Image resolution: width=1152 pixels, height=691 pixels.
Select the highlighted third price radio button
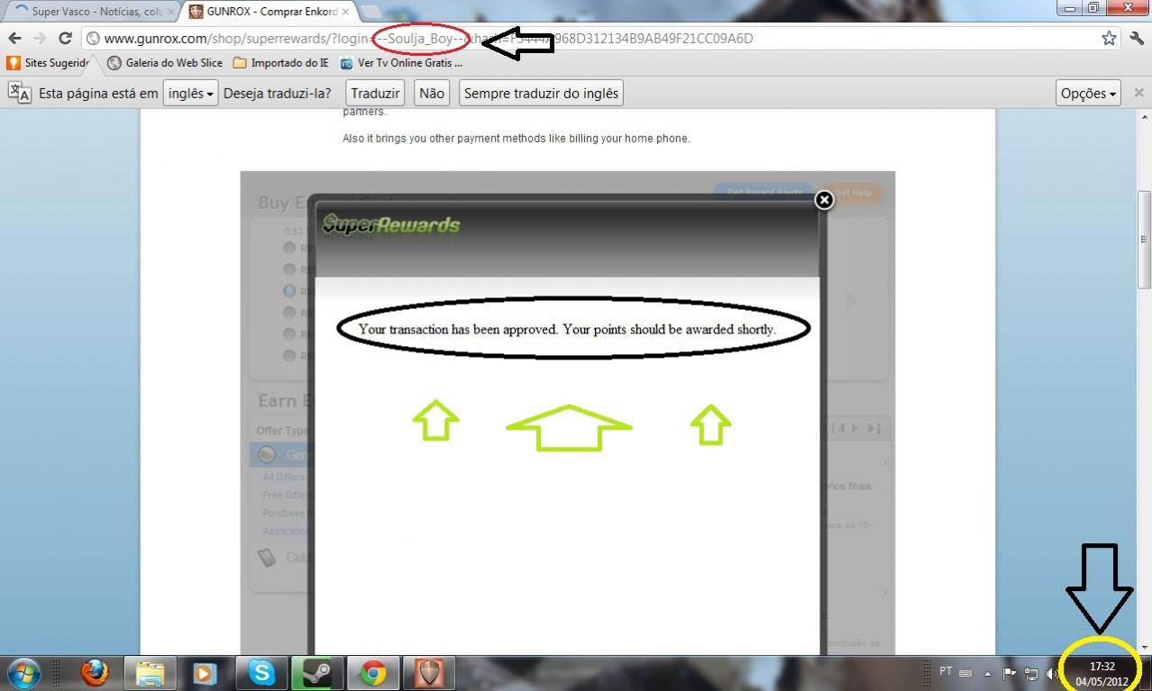pos(289,291)
